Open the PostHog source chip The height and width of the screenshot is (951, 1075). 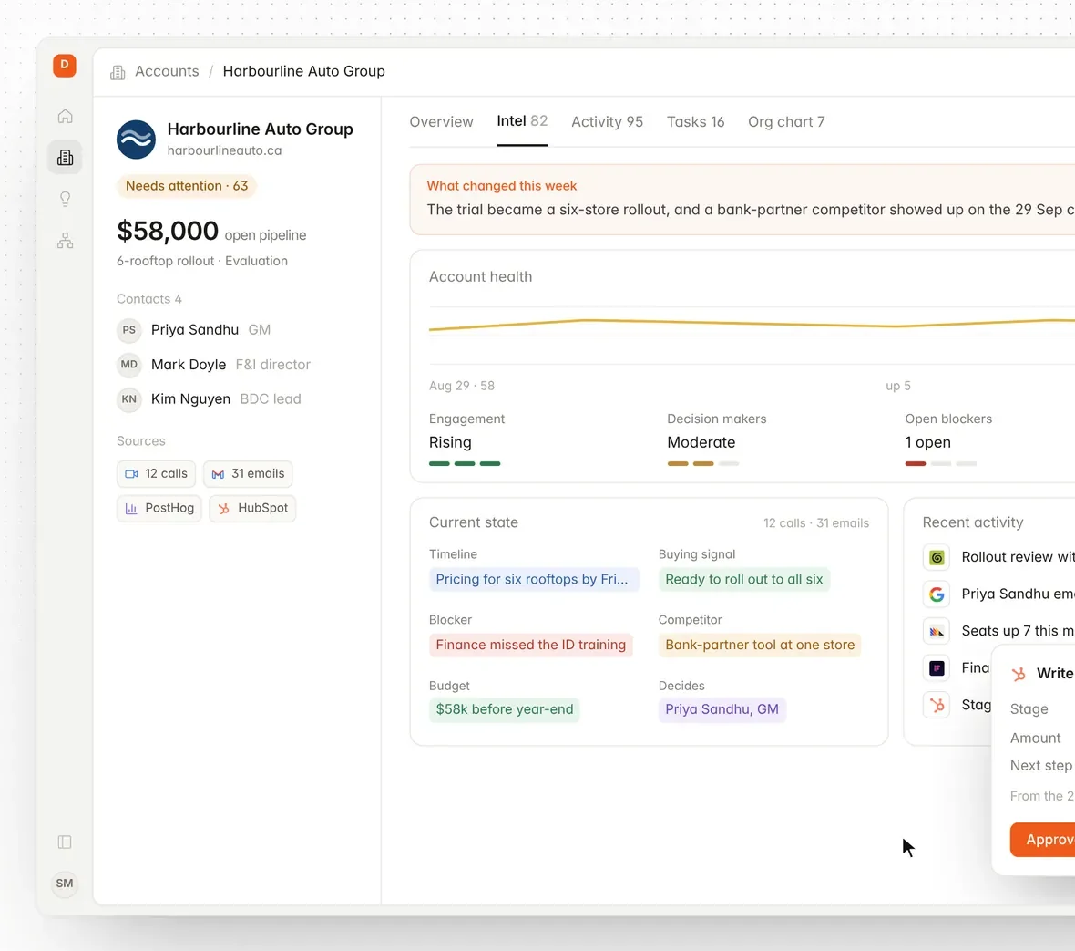tap(159, 509)
